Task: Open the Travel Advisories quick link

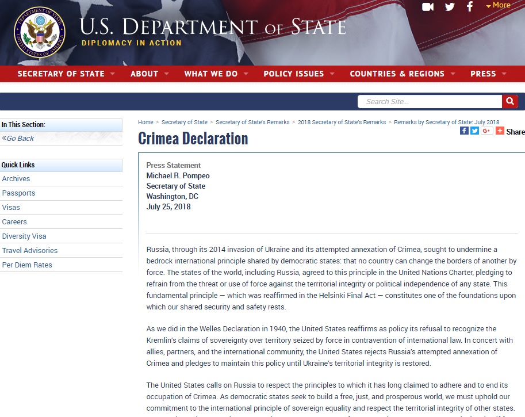Action: click(x=30, y=251)
